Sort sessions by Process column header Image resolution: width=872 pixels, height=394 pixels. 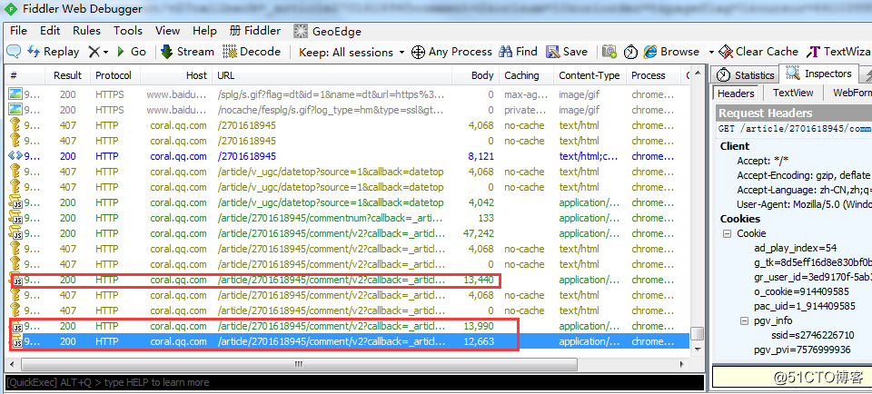tap(654, 75)
